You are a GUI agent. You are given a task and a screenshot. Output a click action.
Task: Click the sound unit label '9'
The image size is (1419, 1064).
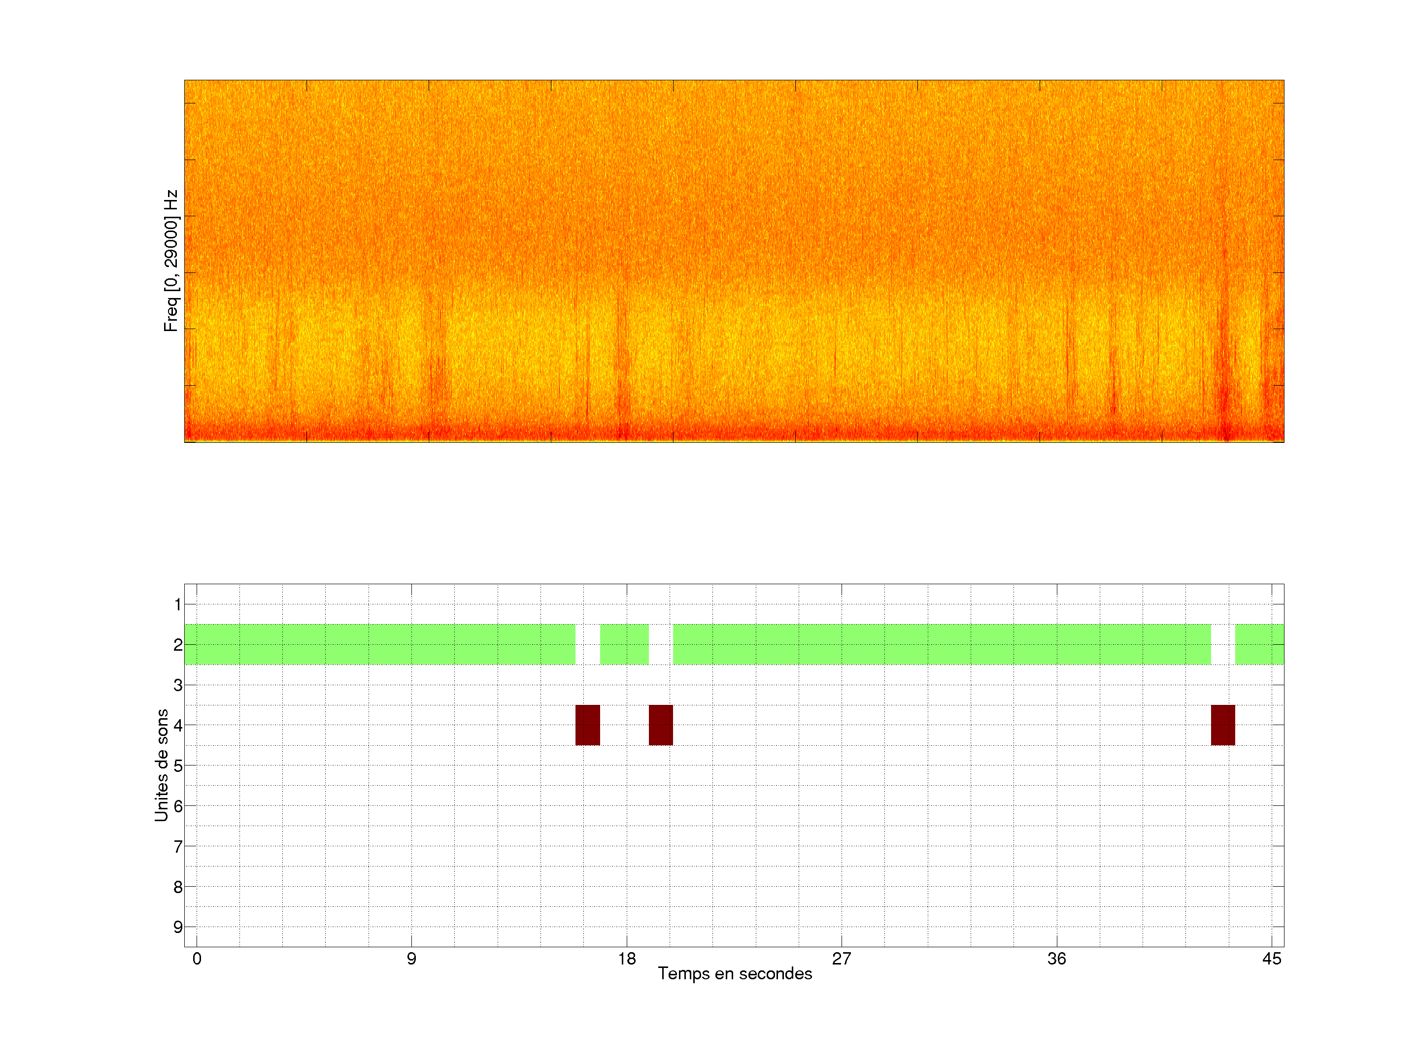click(178, 927)
